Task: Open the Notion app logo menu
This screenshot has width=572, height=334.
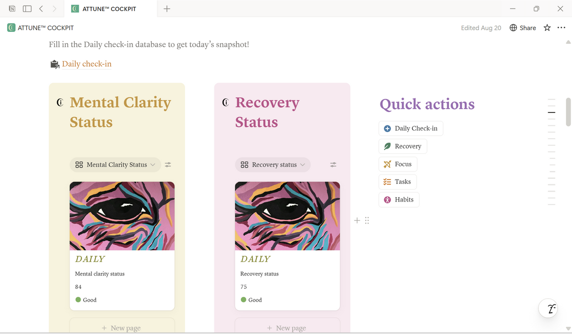Action: [x=12, y=9]
